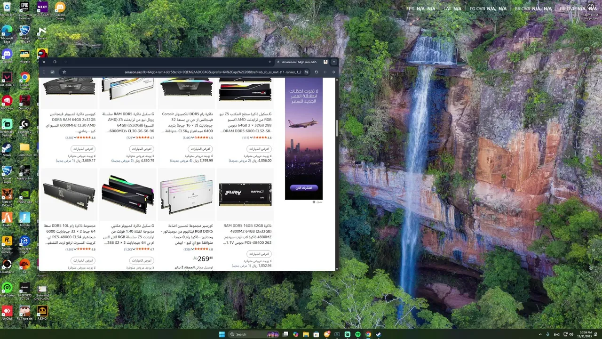Open the mc pack folder on desktop
This screenshot has width=602, height=339.
[x=24, y=56]
